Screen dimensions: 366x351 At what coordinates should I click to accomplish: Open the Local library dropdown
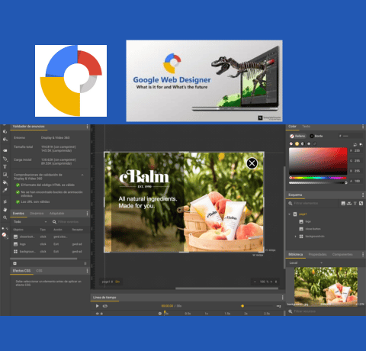pyautogui.click(x=306, y=262)
